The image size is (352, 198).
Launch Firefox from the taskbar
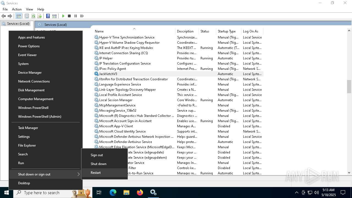pyautogui.click(x=140, y=193)
